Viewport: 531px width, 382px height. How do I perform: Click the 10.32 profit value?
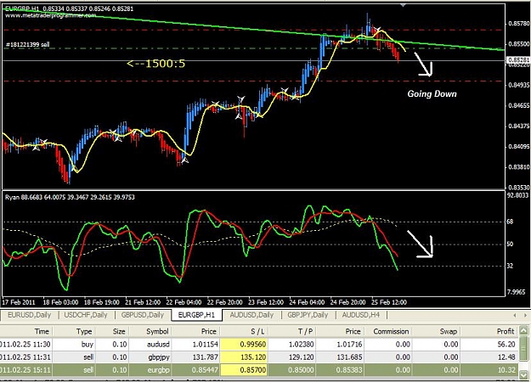506,370
